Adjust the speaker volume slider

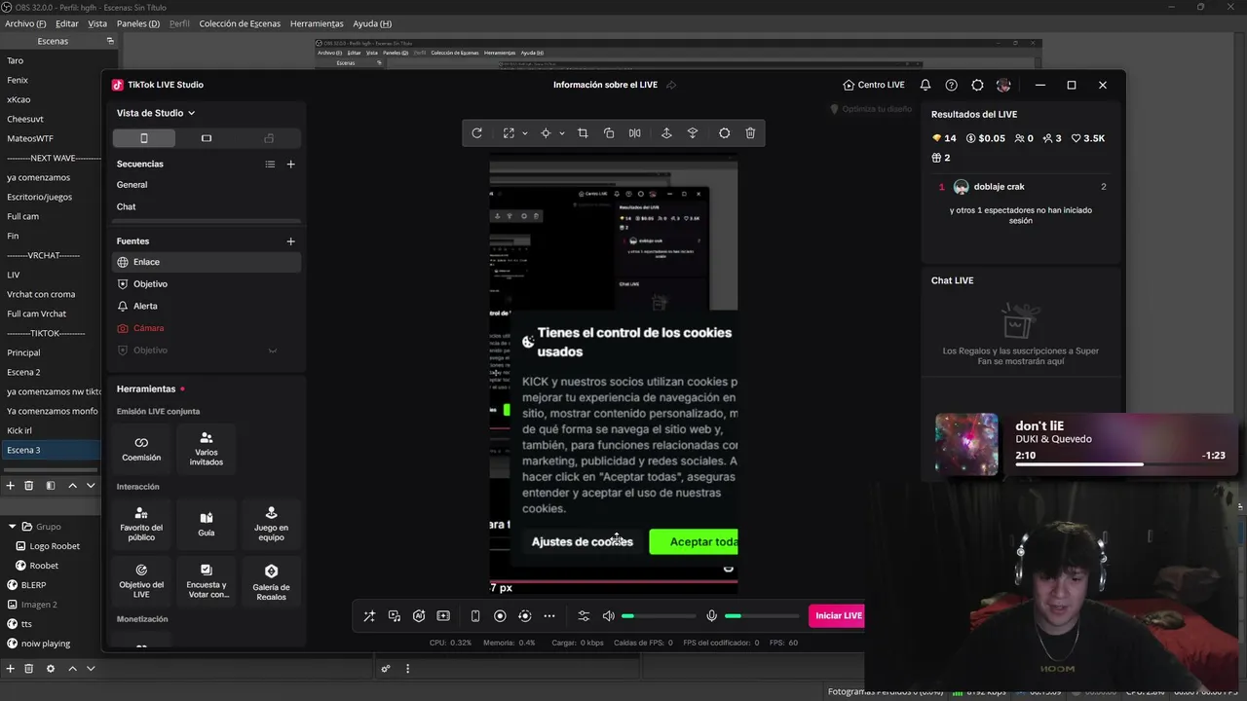660,615
